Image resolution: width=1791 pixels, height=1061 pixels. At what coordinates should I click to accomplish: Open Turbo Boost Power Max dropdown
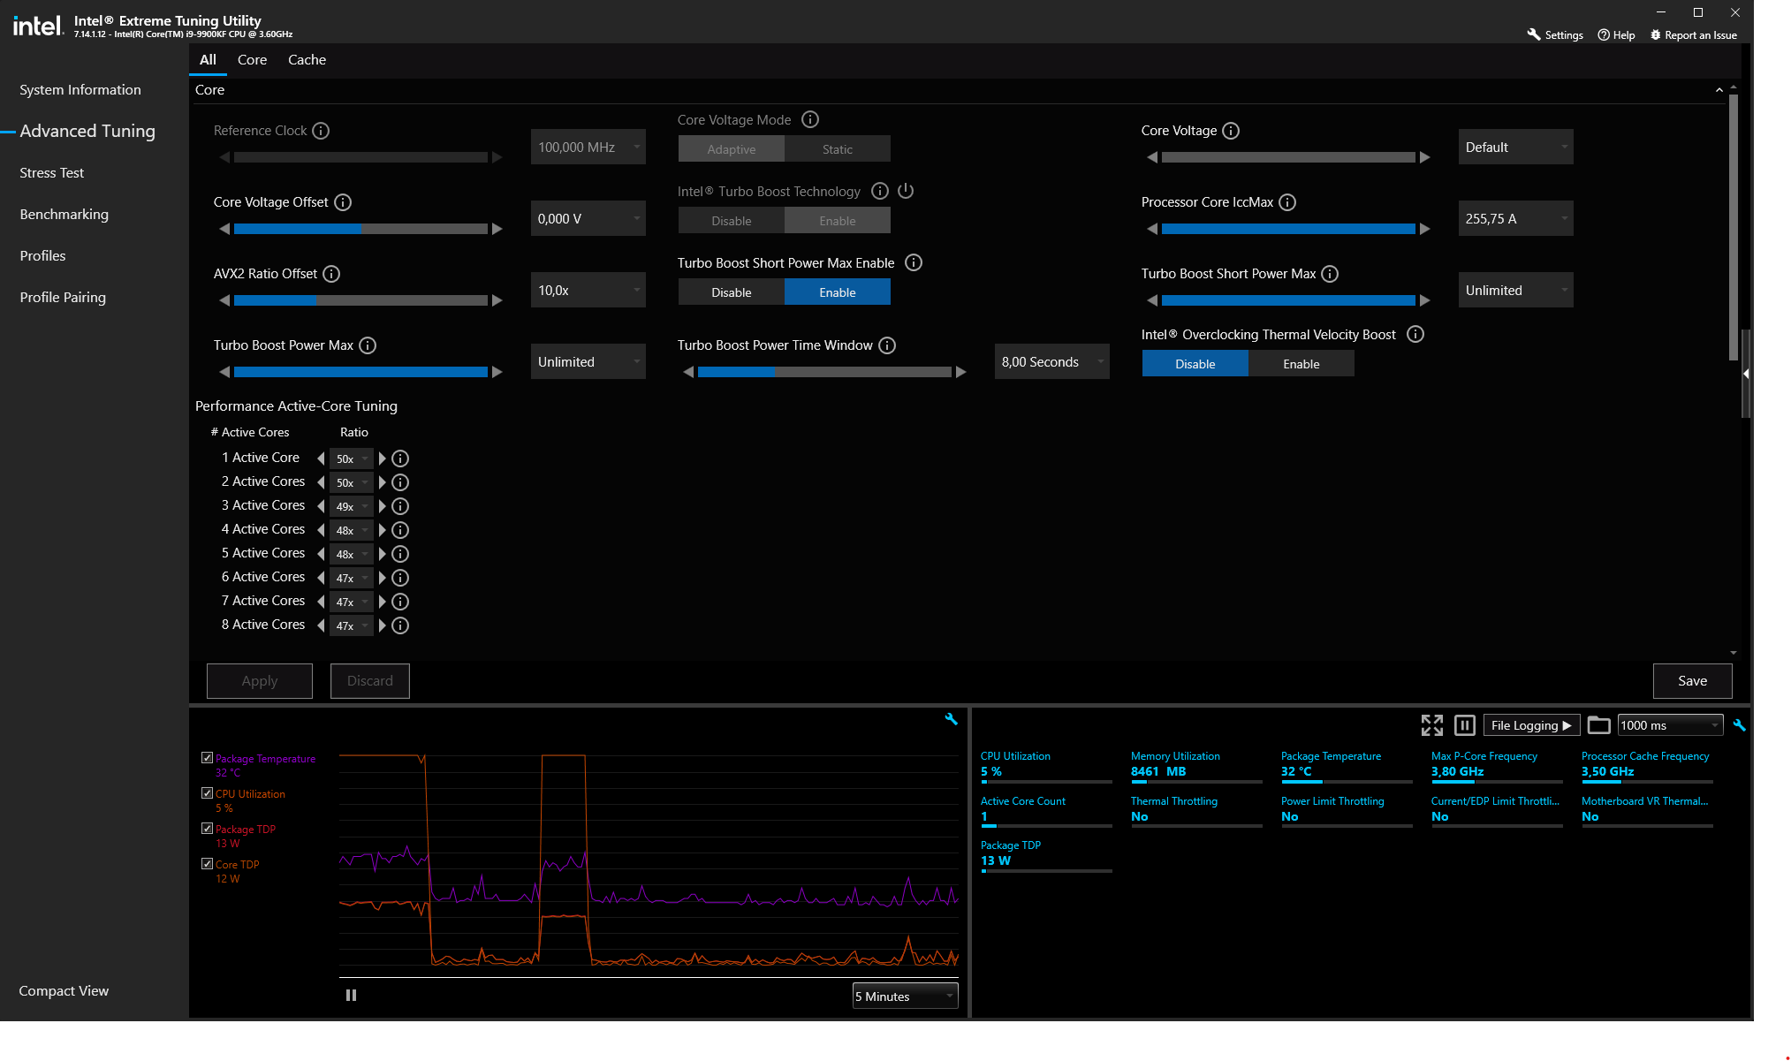[588, 362]
